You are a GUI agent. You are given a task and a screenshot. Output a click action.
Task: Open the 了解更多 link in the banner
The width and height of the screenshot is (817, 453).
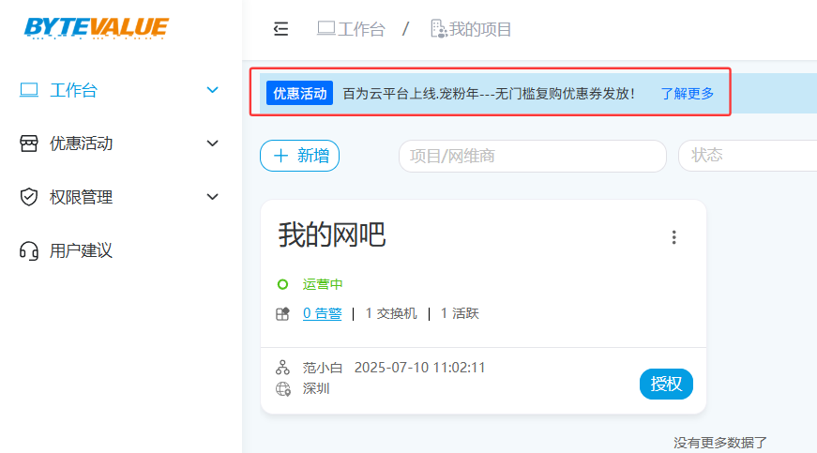coord(687,94)
